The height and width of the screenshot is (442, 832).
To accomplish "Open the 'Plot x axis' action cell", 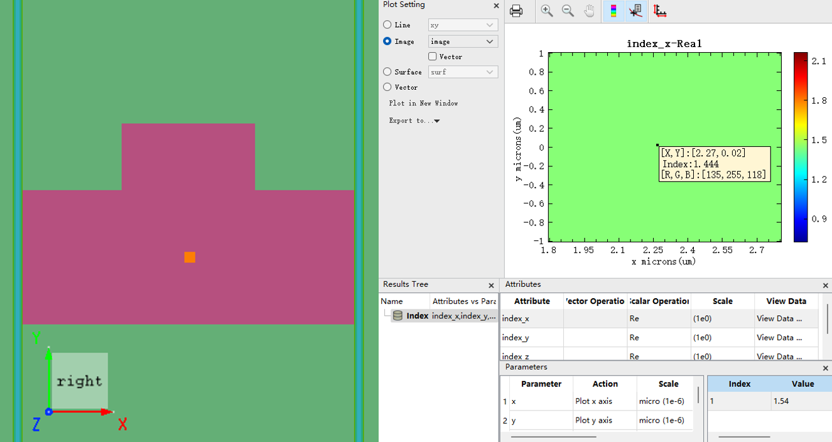I will point(605,401).
